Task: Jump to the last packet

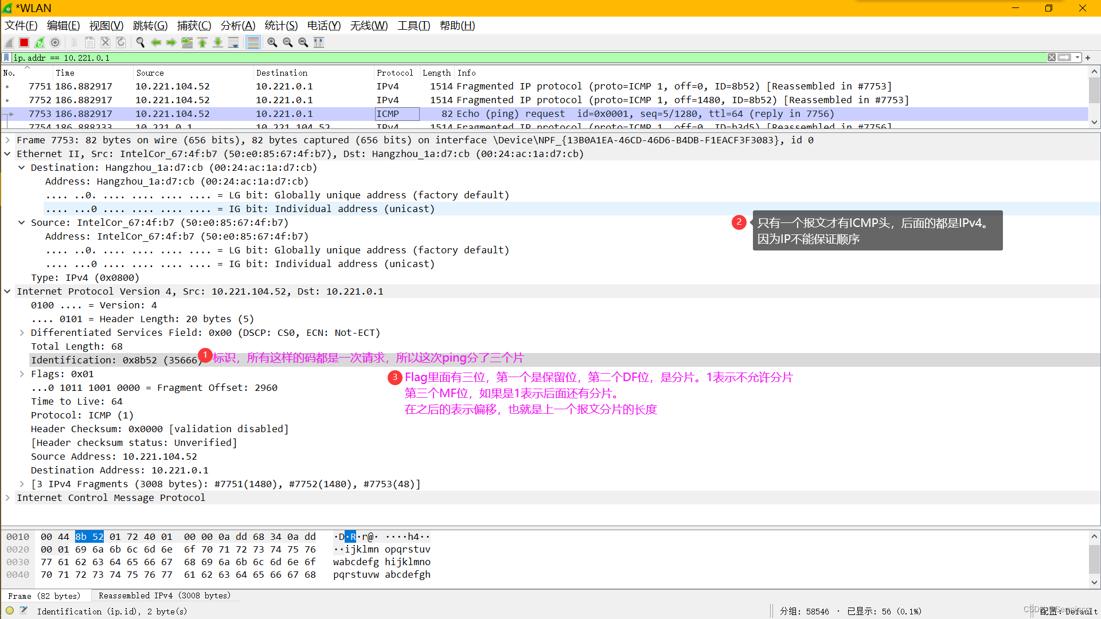Action: [218, 42]
